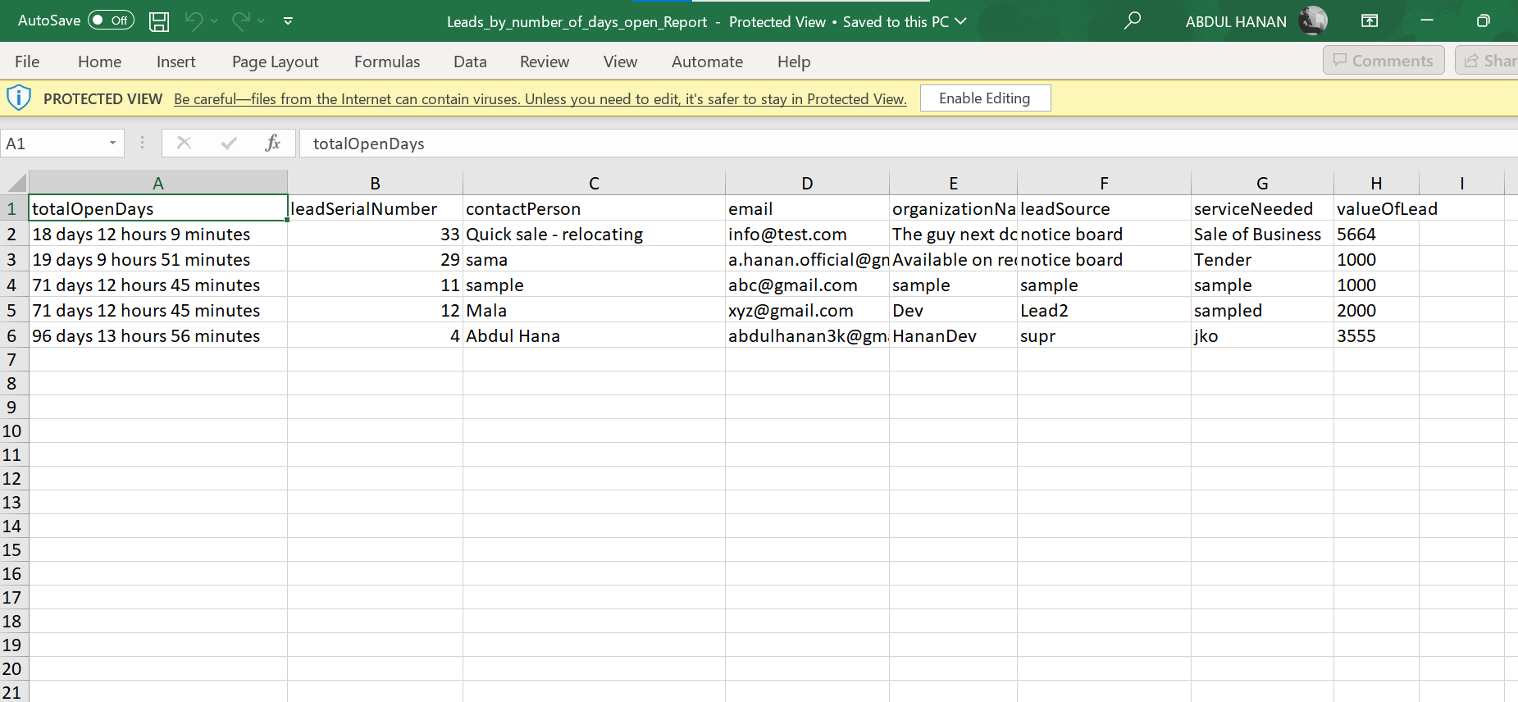Expand the Customize Quick Access Toolbar dropdown
The height and width of the screenshot is (702, 1518).
point(288,21)
